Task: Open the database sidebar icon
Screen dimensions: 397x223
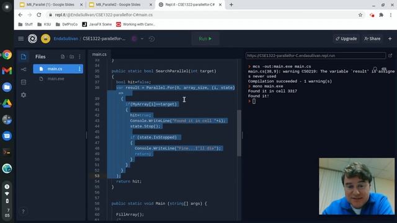Action: tap(24, 82)
